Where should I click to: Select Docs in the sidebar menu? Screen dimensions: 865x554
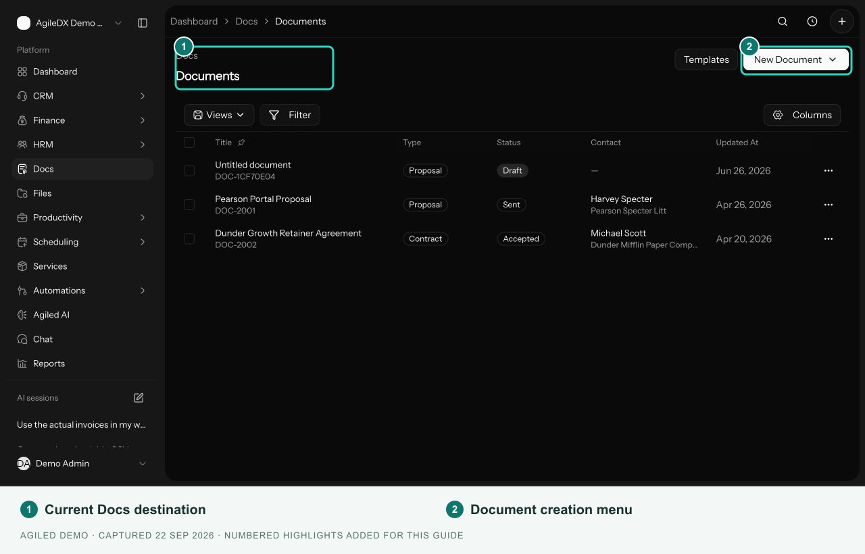point(82,169)
